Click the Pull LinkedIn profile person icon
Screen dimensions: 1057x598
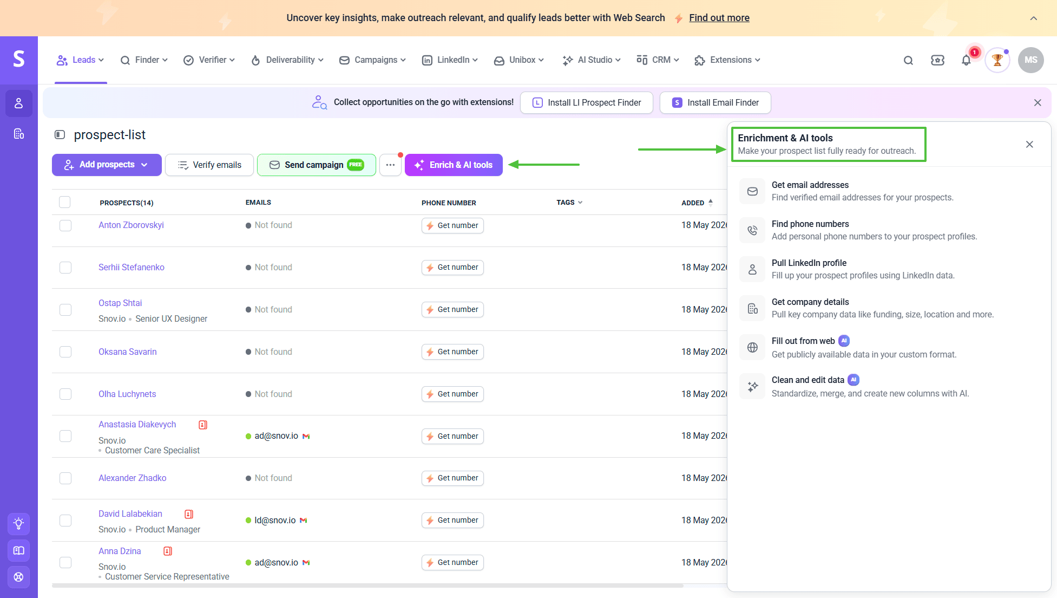point(752,269)
